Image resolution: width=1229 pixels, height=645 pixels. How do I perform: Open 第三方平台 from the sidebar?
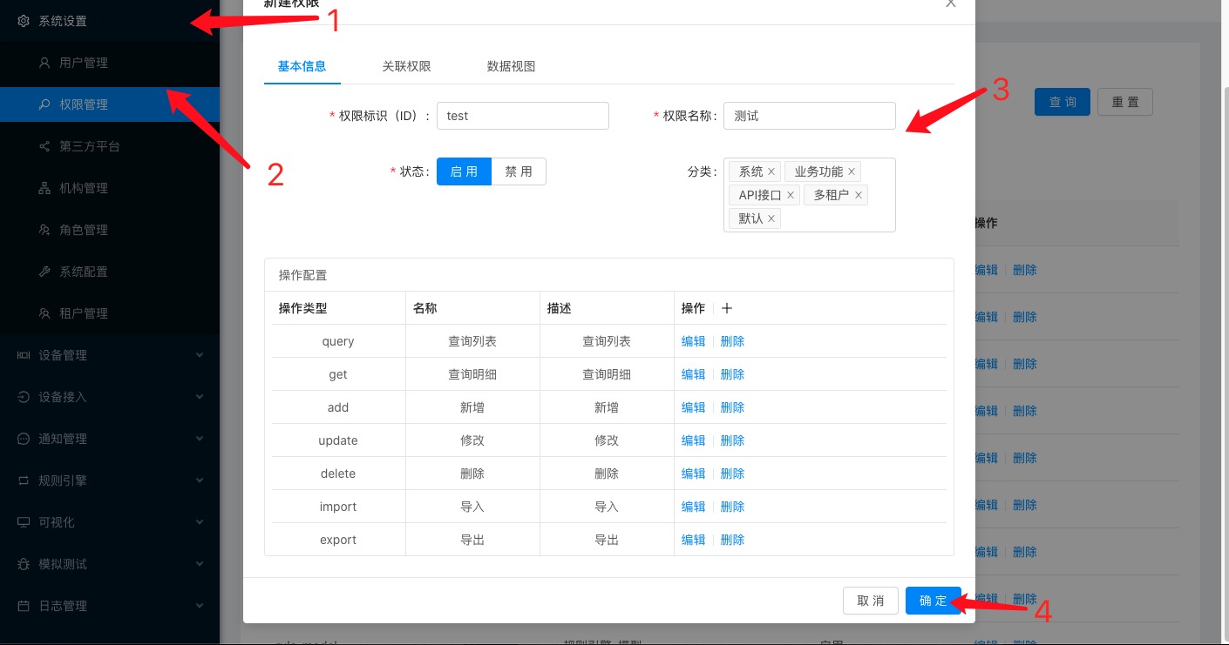click(89, 146)
